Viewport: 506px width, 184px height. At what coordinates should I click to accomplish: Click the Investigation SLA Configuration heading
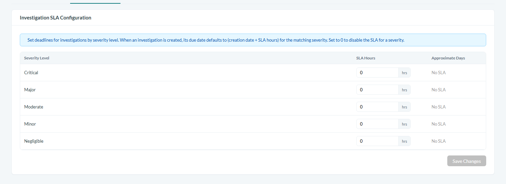pyautogui.click(x=55, y=18)
